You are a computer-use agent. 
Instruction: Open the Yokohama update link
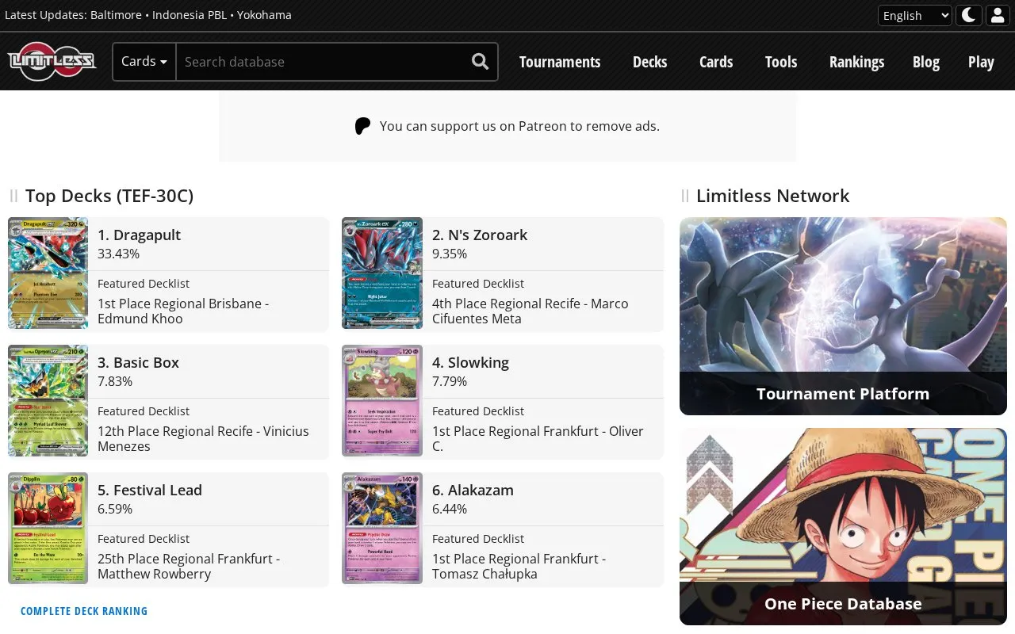tap(264, 15)
